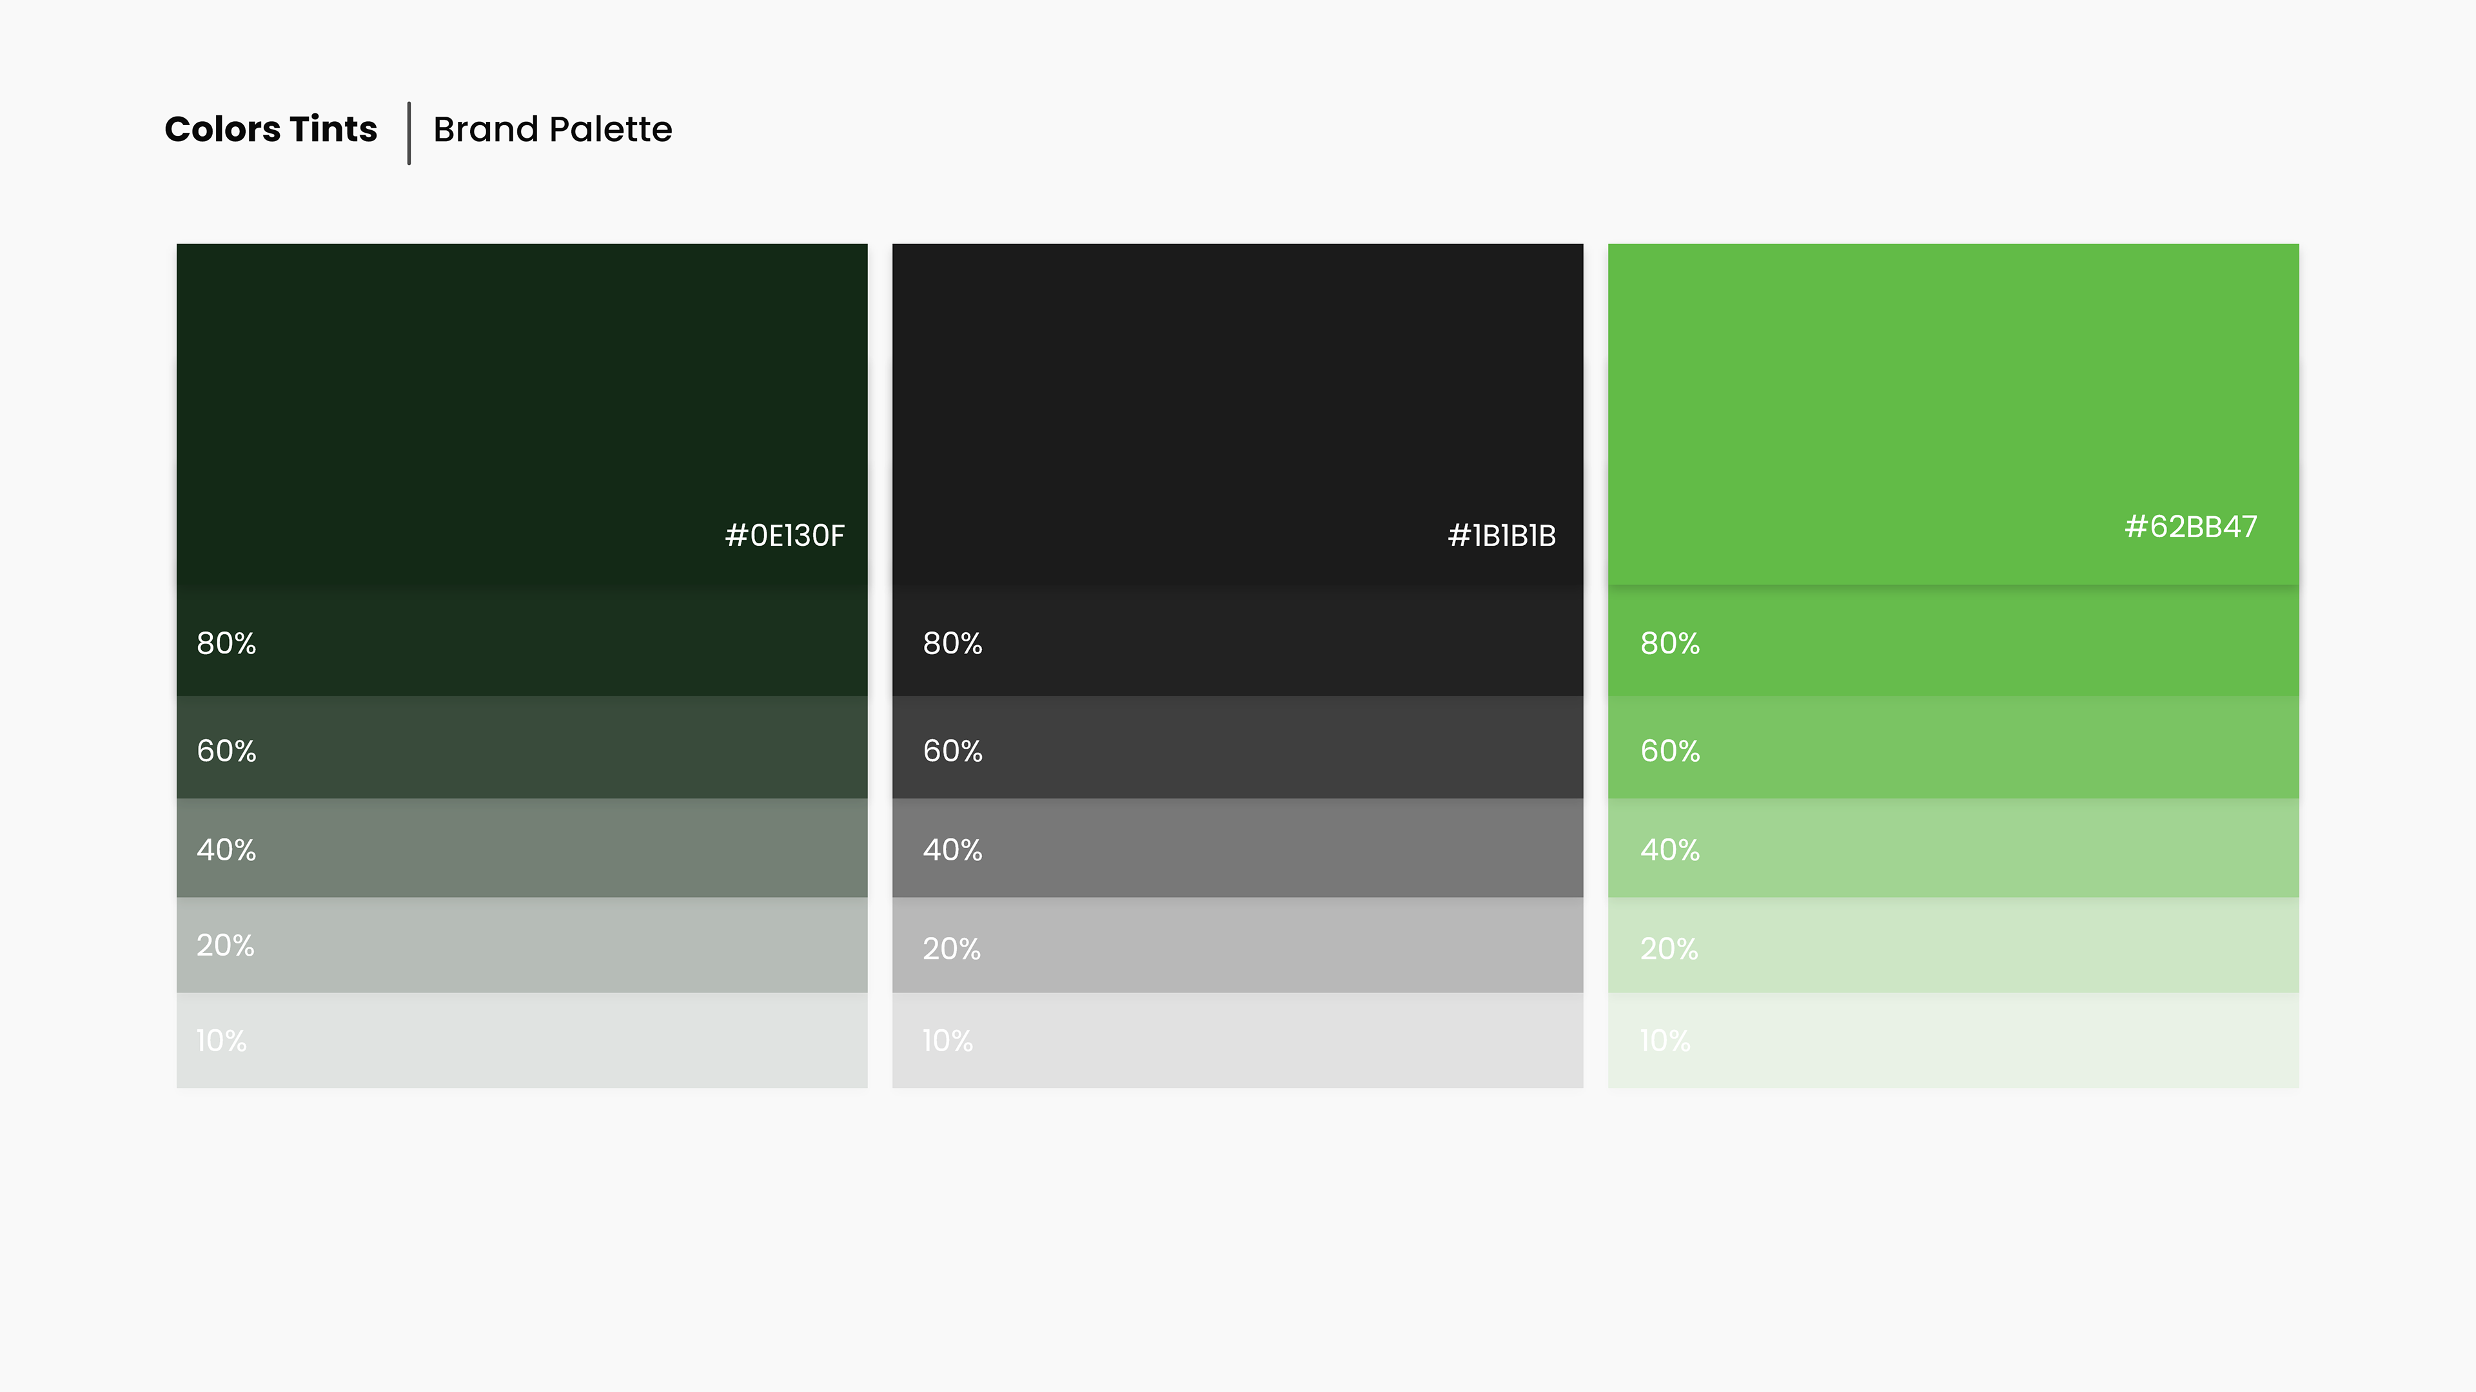Pick the 60% black tint band
The image size is (2476, 1392).
[1237, 748]
